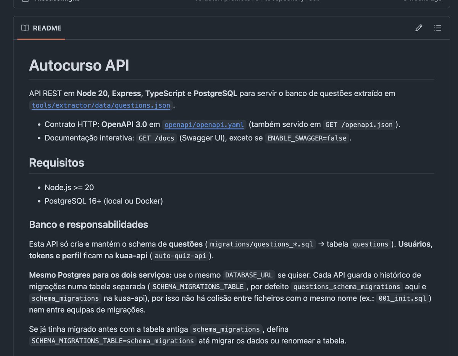Open the README outline list icon

(437, 28)
